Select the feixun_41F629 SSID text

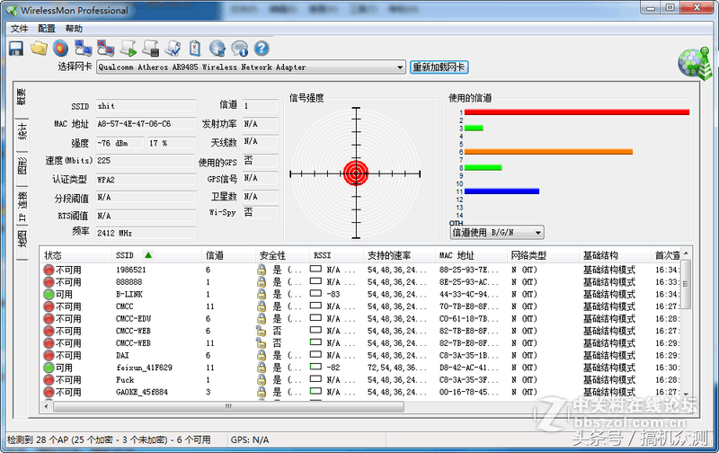click(x=145, y=368)
